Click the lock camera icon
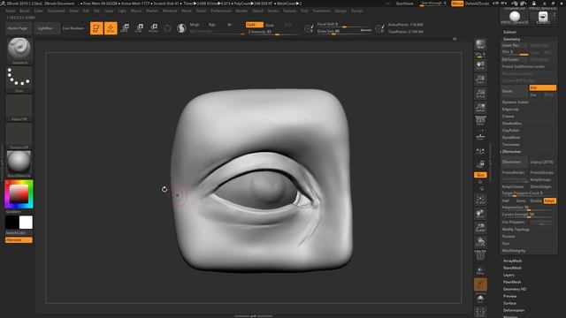This screenshot has width=566, height=318. coord(480,164)
